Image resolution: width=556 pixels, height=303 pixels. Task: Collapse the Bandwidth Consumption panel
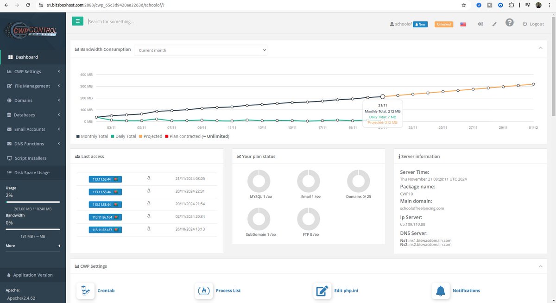click(540, 48)
